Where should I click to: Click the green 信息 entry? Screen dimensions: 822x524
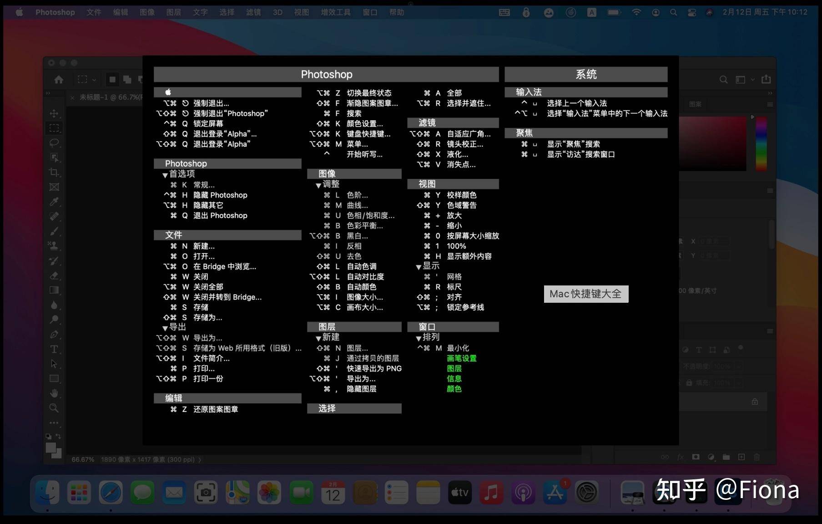pyautogui.click(x=454, y=379)
